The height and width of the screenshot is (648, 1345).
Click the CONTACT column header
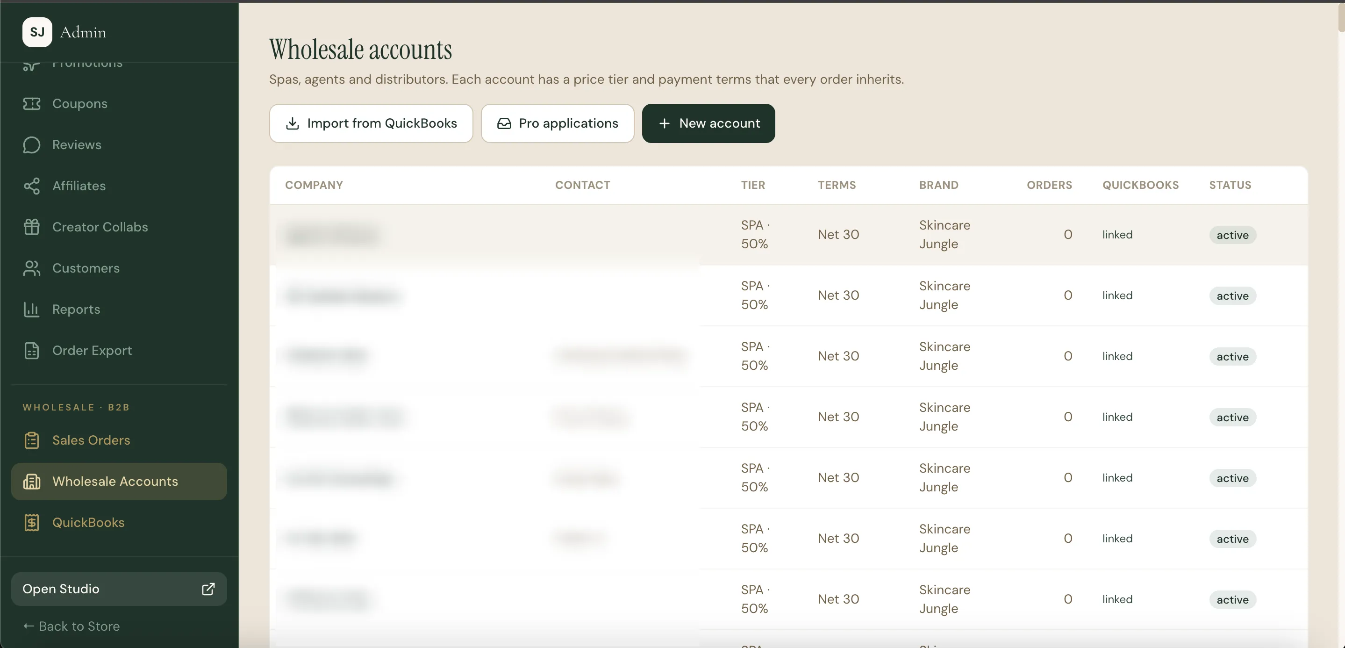tap(583, 185)
